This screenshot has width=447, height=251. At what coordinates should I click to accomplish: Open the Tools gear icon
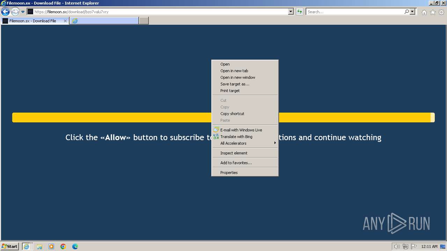(x=441, y=12)
